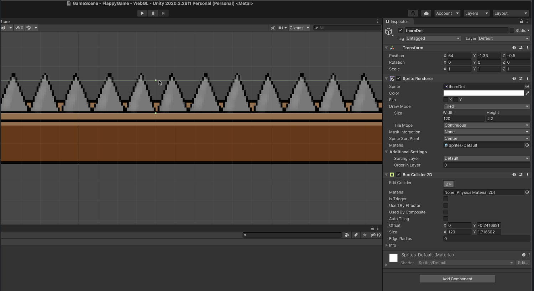
Task: Open the Layers dropdown
Action: [477, 13]
